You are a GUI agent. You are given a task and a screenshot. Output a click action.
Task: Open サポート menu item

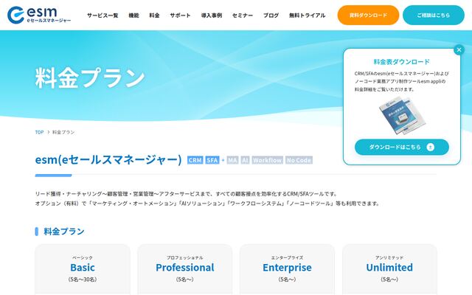click(x=180, y=15)
